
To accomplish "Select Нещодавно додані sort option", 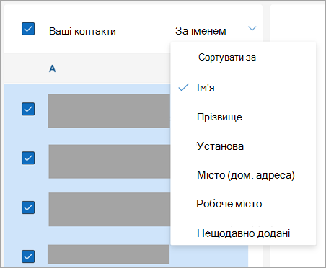I will tap(243, 233).
